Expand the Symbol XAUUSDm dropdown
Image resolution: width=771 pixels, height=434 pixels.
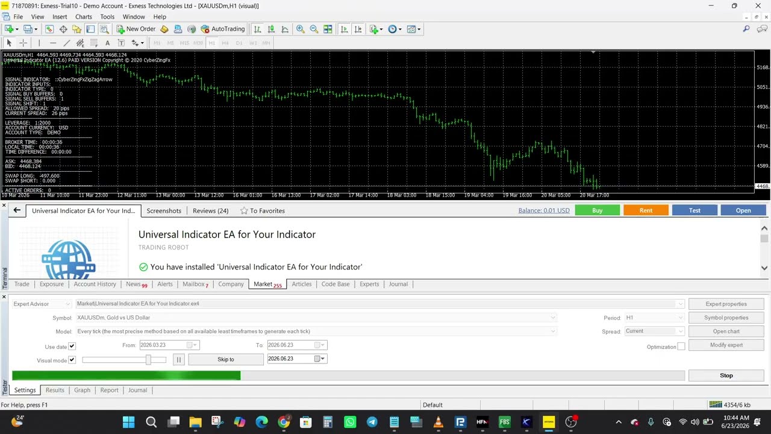(x=553, y=318)
